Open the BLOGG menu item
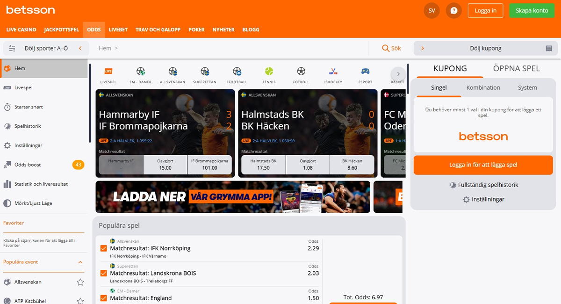Viewport: 561px width, 304px height. (x=251, y=29)
